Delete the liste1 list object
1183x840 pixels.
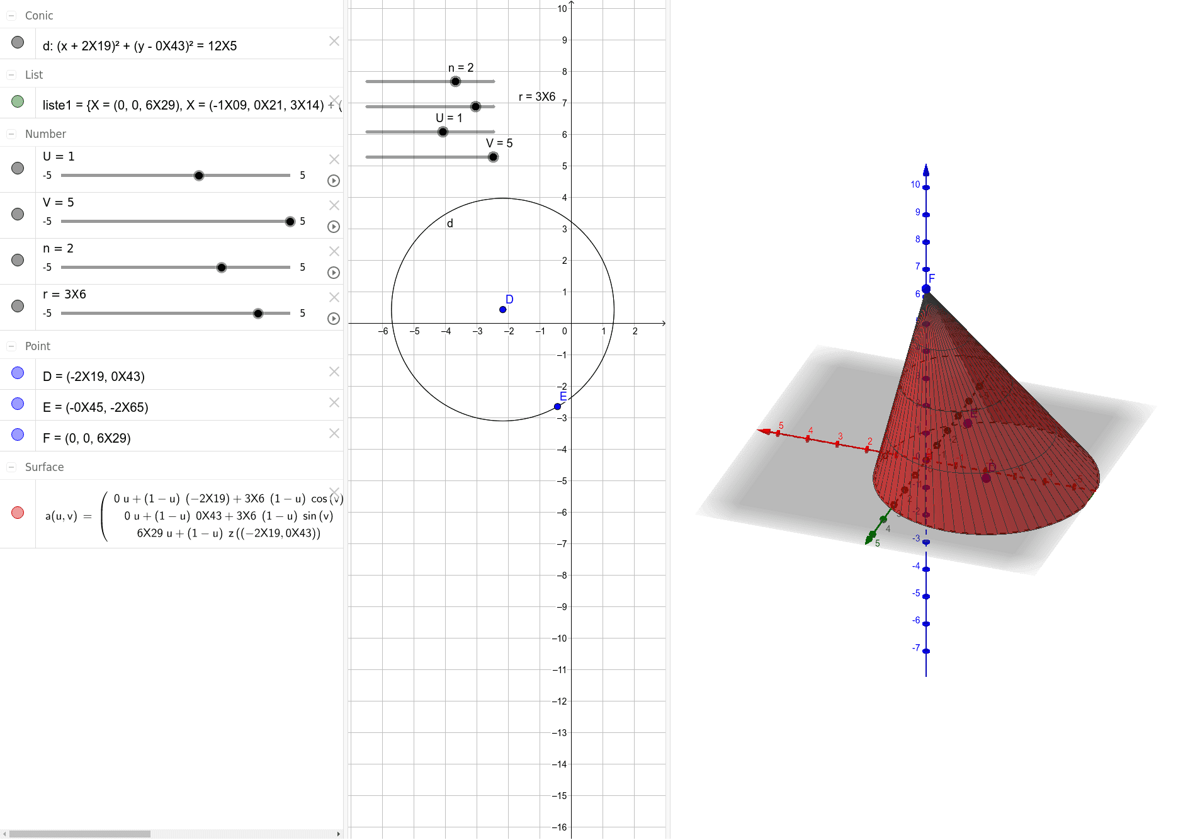(x=334, y=99)
